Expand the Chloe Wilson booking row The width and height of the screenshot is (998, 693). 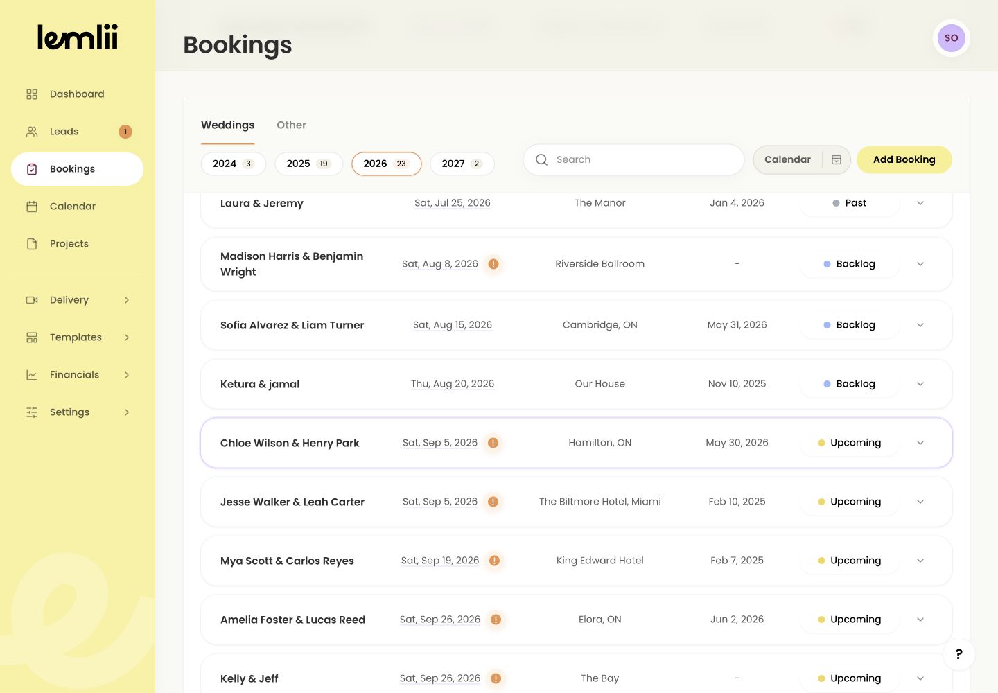tap(920, 443)
